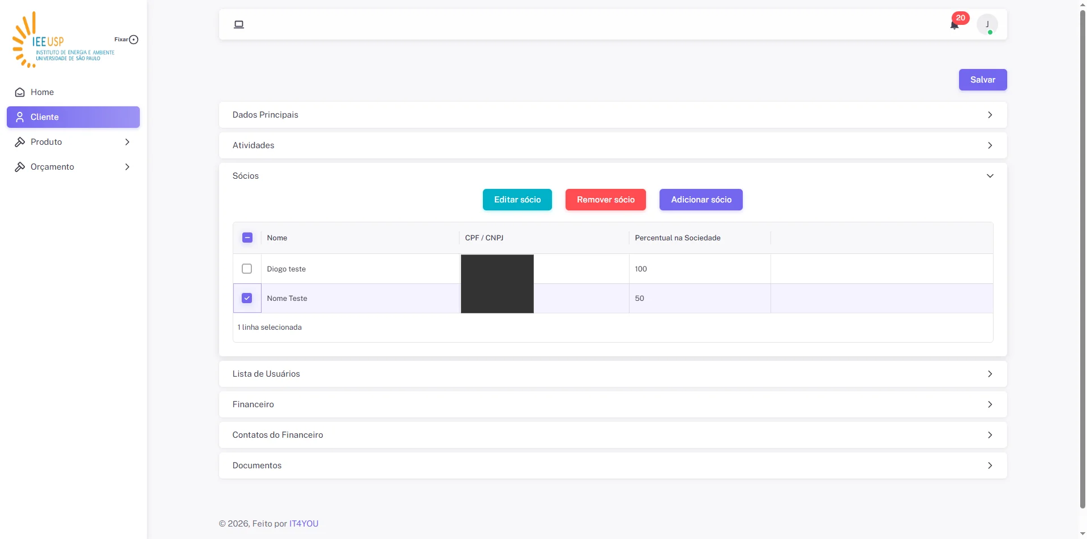Screen dimensions: 1087x539
Task: Click the Salvar button
Action: (x=982, y=80)
